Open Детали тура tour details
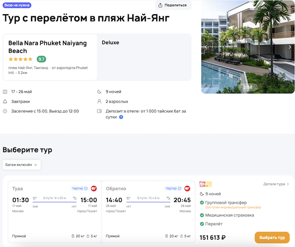Viewport: 295px width, 247px height. (x=276, y=184)
